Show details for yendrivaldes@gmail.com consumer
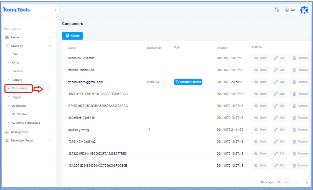 (260, 82)
